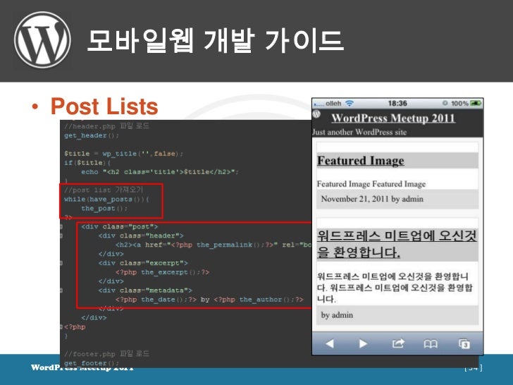
Task: Click the div class="post" code line
Action: click(119, 226)
